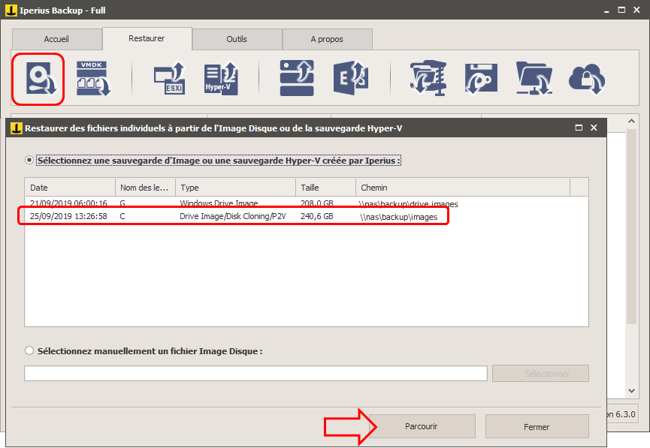This screenshot has width=650, height=448.
Task: Open the network folder restore icon
Action: [x=534, y=79]
